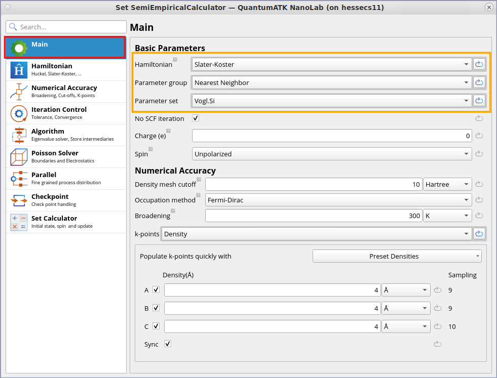The height and width of the screenshot is (378, 497).
Task: Toggle the No SCF iteration checkbox
Action: point(196,118)
